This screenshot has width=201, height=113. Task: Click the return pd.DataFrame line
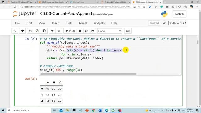(75, 58)
